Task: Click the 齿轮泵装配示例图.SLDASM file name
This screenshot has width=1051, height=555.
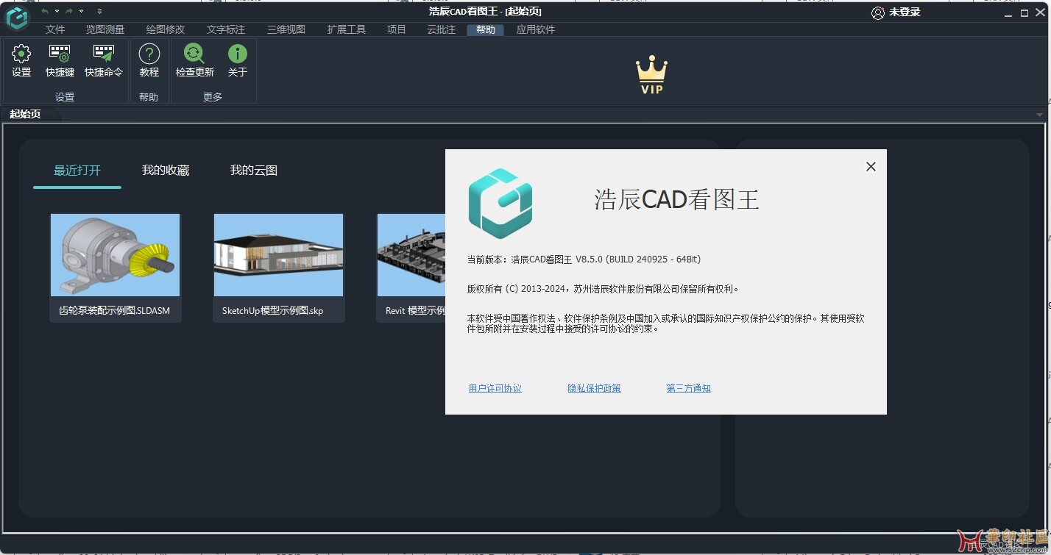Action: [x=115, y=310]
